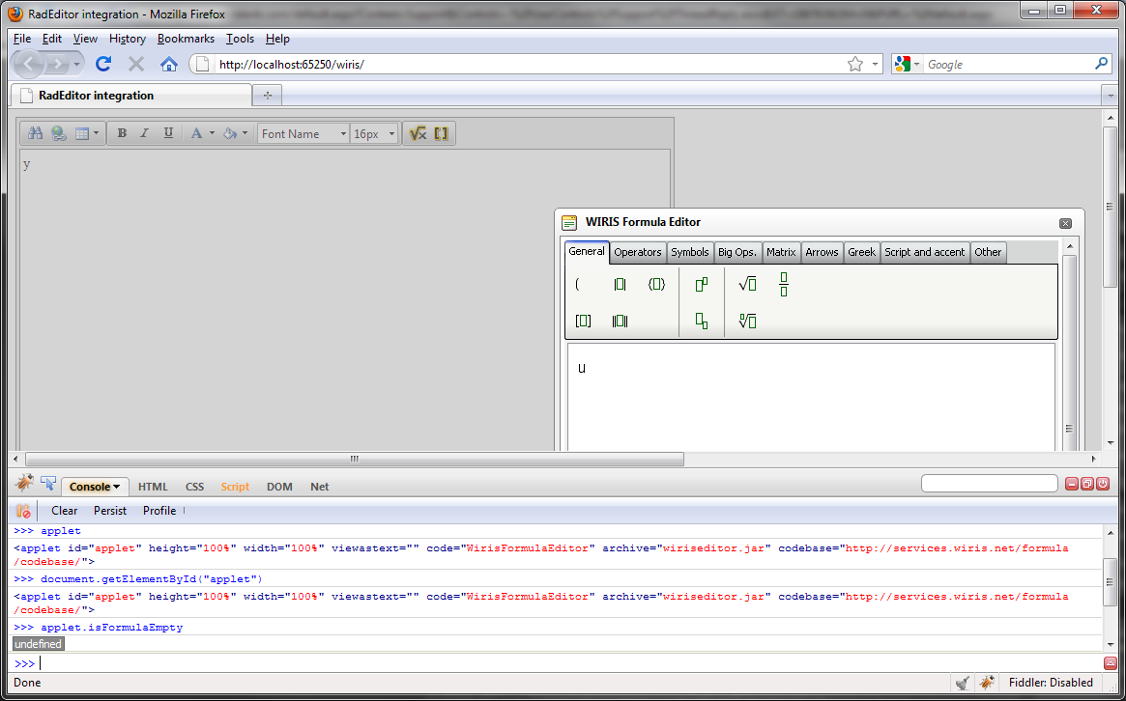The height and width of the screenshot is (701, 1126).
Task: Click Profile in the Firebug console
Action: [x=159, y=511]
